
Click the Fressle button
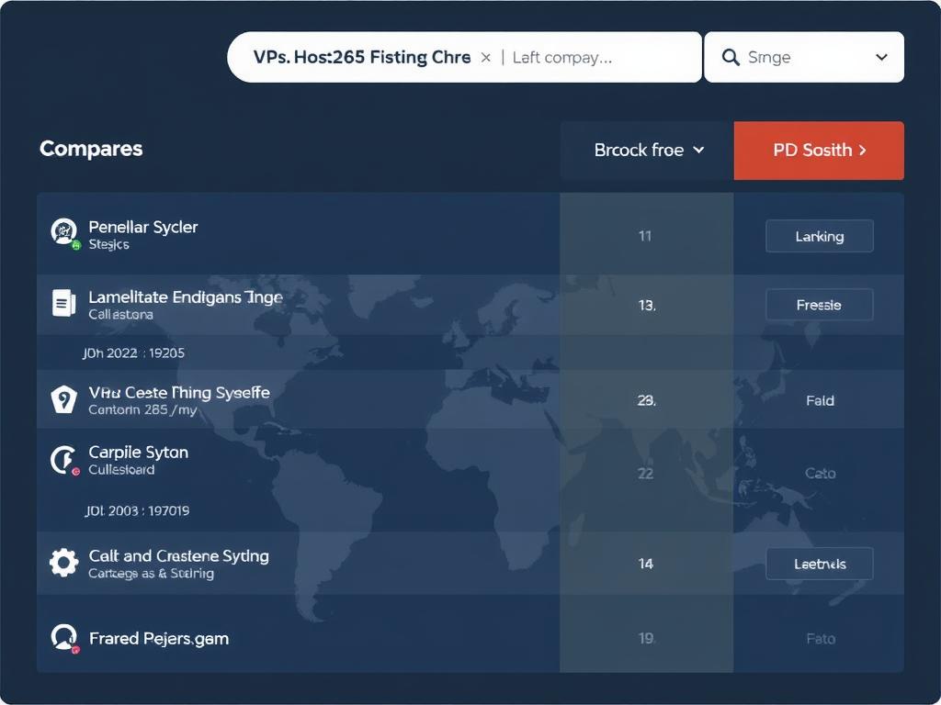click(819, 305)
